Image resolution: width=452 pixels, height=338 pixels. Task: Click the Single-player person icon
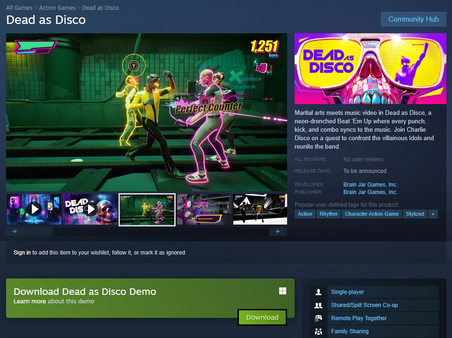click(319, 292)
